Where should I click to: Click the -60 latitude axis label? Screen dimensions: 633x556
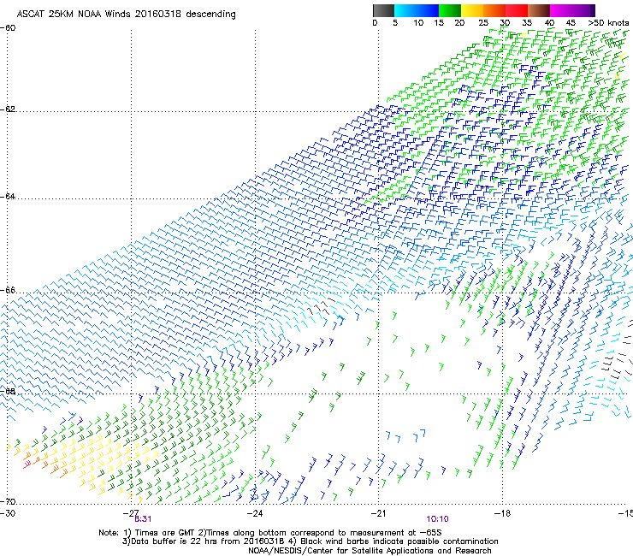(8, 28)
